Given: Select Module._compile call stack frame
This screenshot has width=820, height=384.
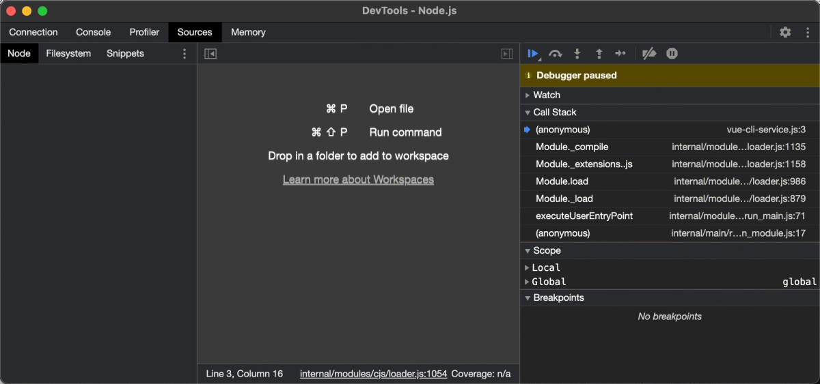Looking at the screenshot, I should pyautogui.click(x=670, y=147).
